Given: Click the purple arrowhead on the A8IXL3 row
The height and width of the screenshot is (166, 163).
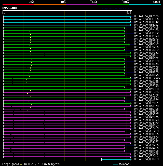Looking at the screenshot, I should coord(125,131).
